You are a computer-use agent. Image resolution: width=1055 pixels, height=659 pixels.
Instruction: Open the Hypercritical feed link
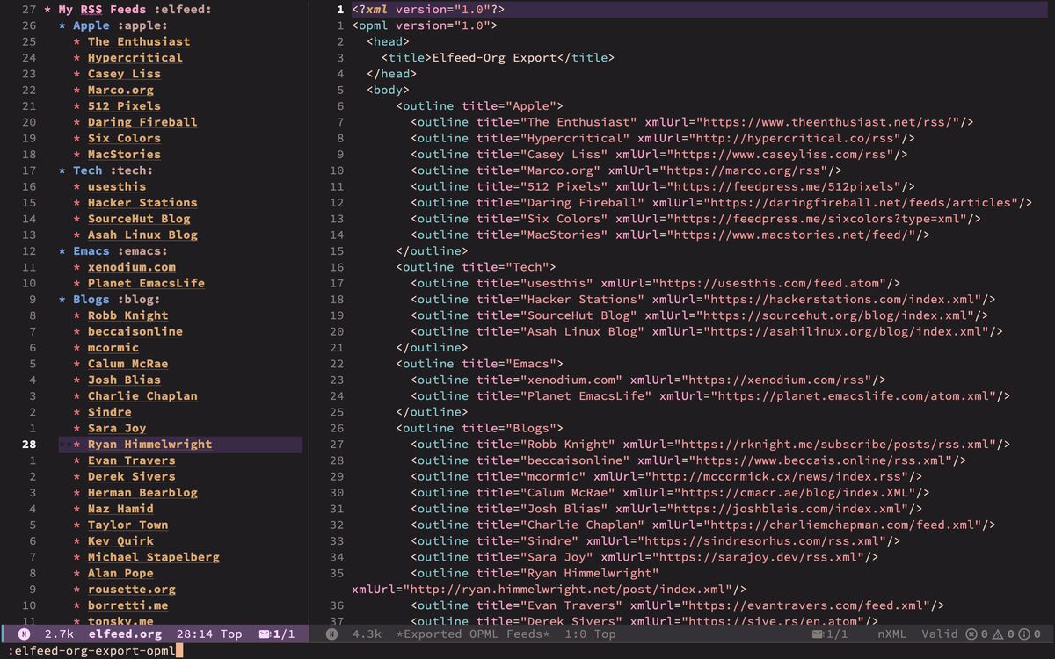pyautogui.click(x=135, y=58)
